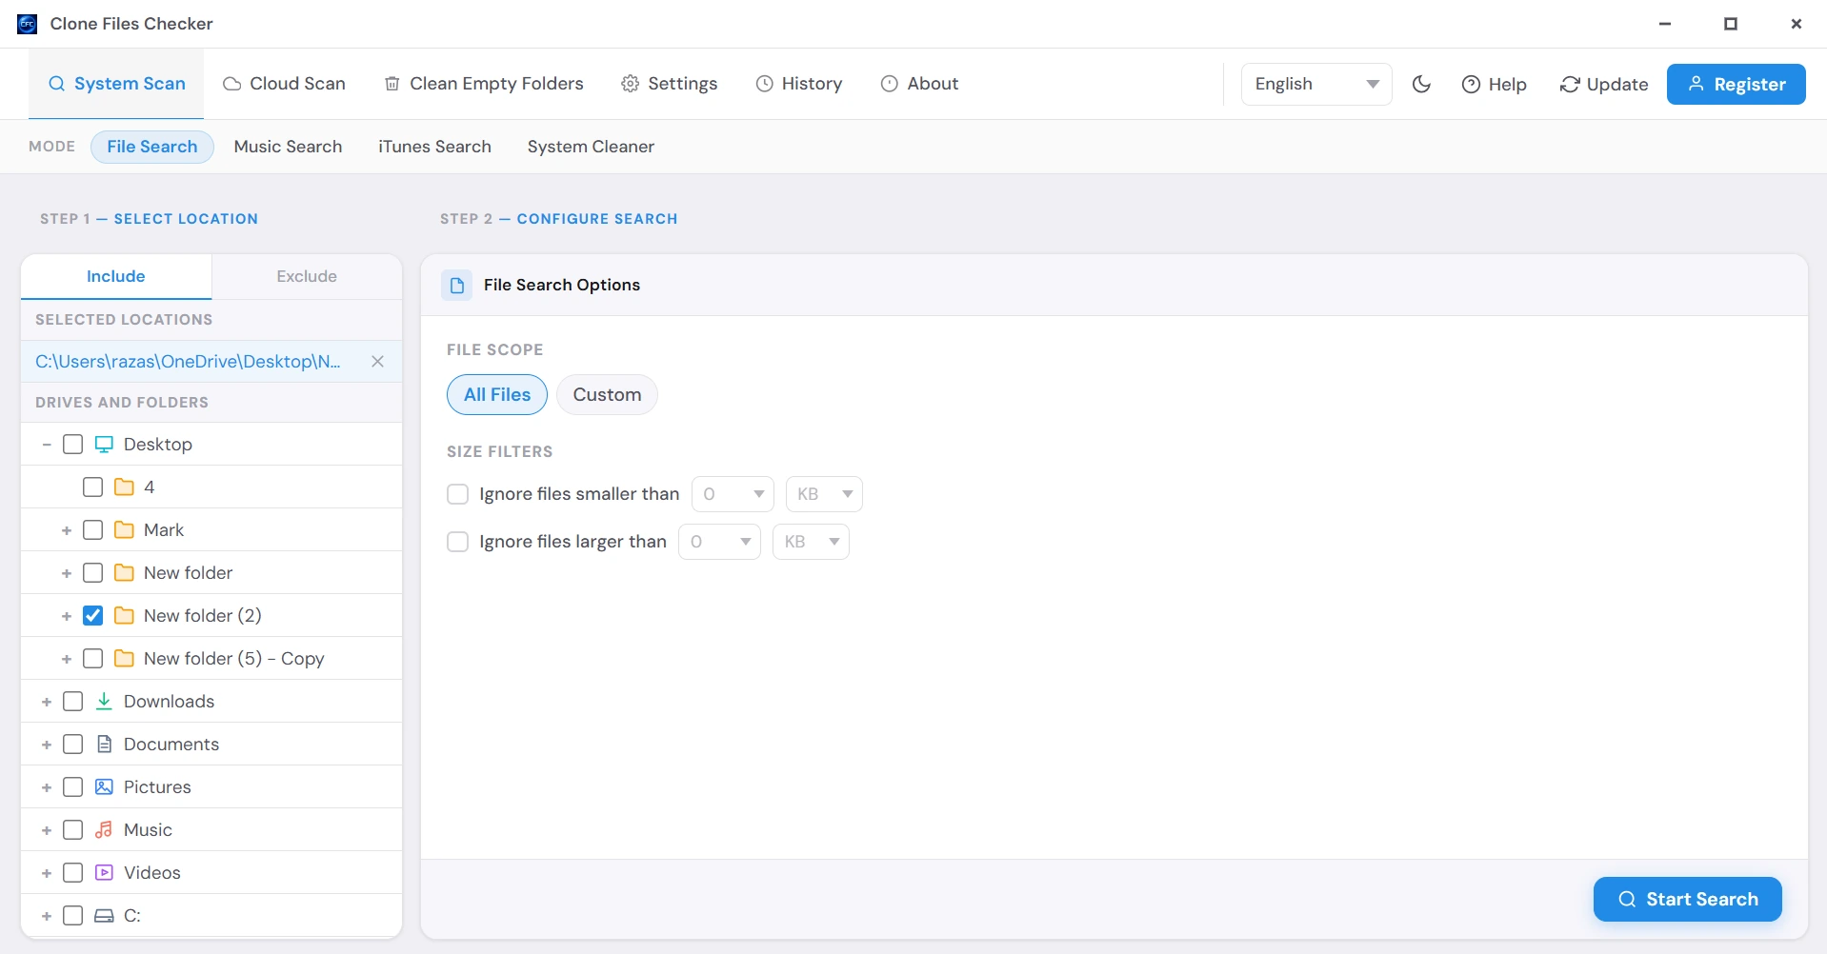Click the C: drive icon

click(104, 915)
